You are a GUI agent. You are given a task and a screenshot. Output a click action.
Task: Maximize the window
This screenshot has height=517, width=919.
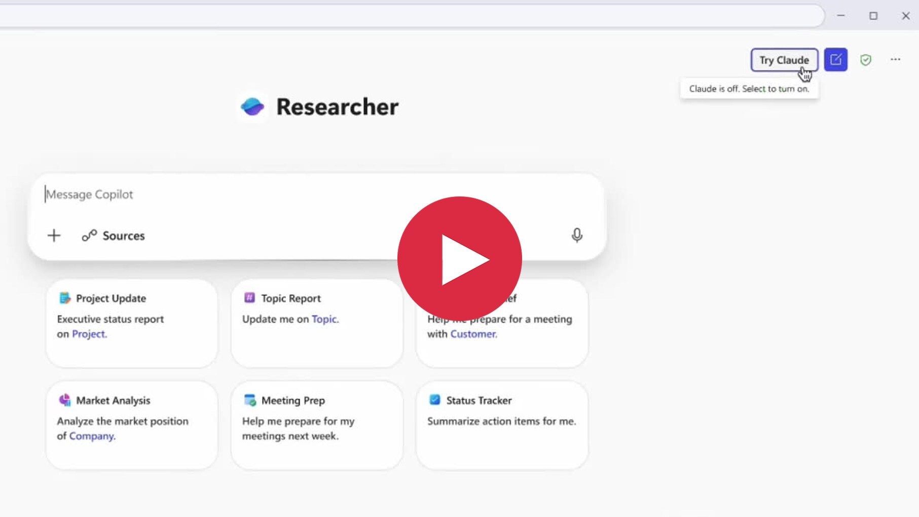pos(873,16)
